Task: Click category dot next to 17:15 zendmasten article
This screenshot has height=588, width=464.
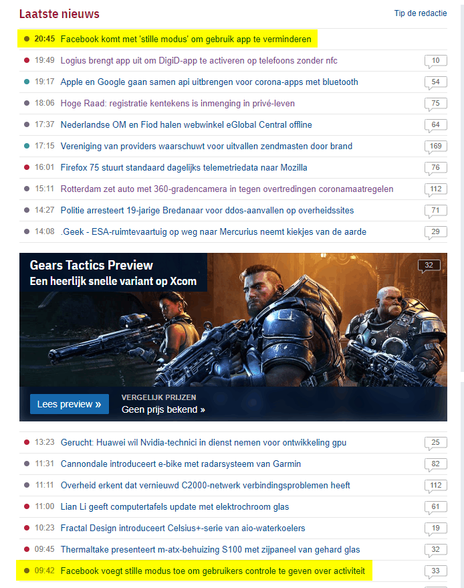Action: click(x=27, y=146)
